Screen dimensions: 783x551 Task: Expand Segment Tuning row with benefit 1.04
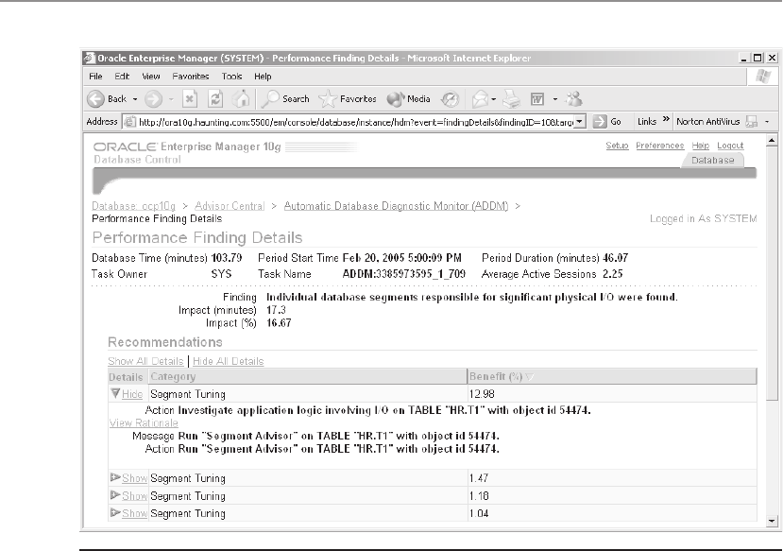coord(115,512)
